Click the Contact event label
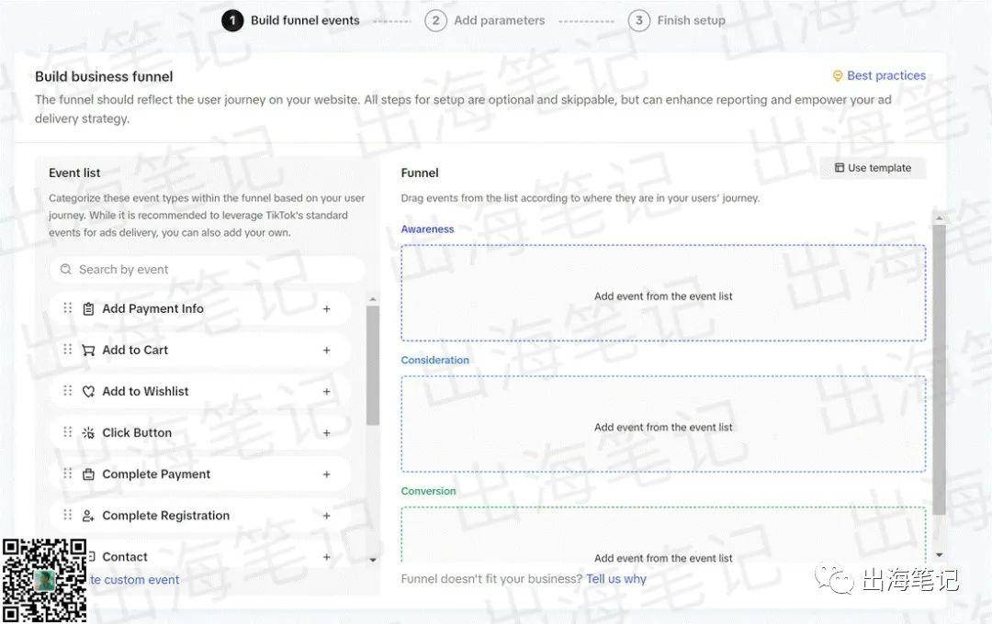Image resolution: width=992 pixels, height=624 pixels. [125, 557]
